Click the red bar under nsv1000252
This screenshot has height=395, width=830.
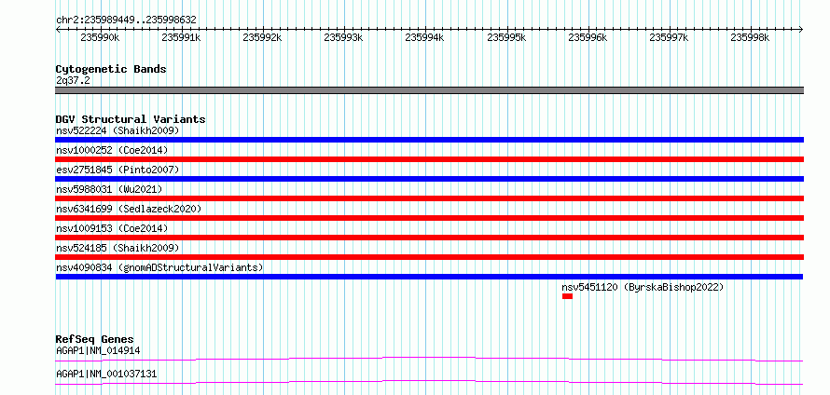tap(429, 159)
